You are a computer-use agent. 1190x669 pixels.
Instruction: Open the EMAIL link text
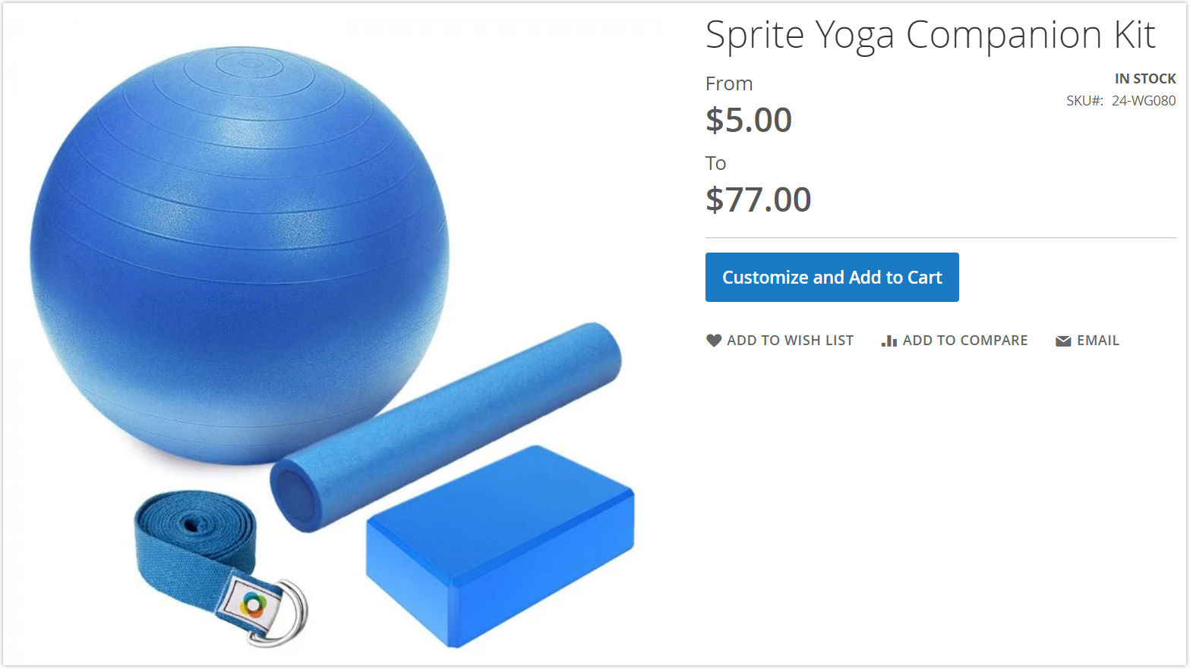(x=1098, y=341)
